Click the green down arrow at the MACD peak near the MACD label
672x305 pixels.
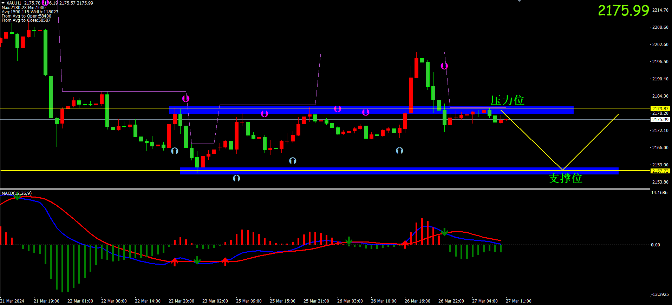[17, 197]
